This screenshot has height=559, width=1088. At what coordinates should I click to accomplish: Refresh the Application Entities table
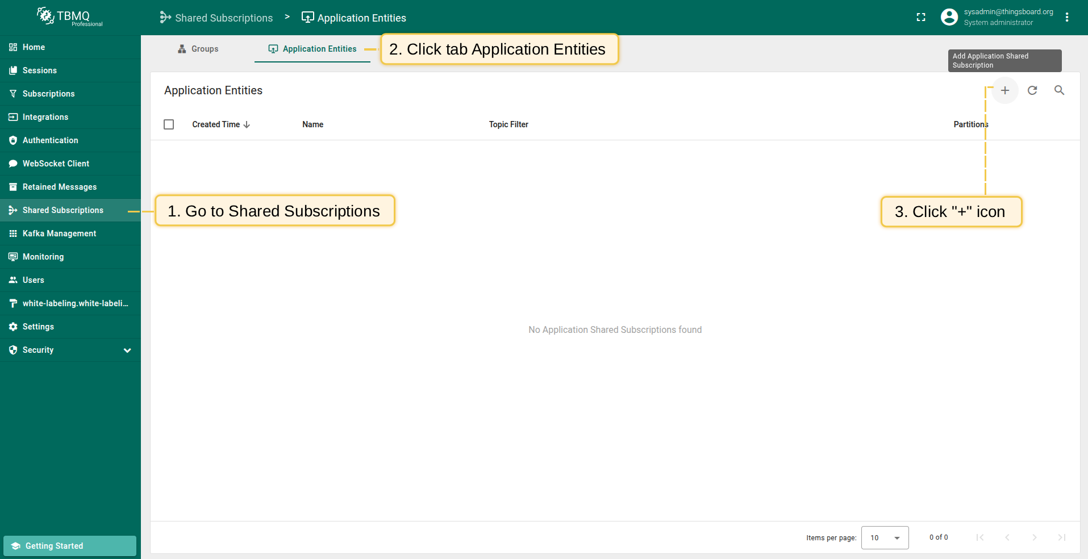[x=1032, y=90]
